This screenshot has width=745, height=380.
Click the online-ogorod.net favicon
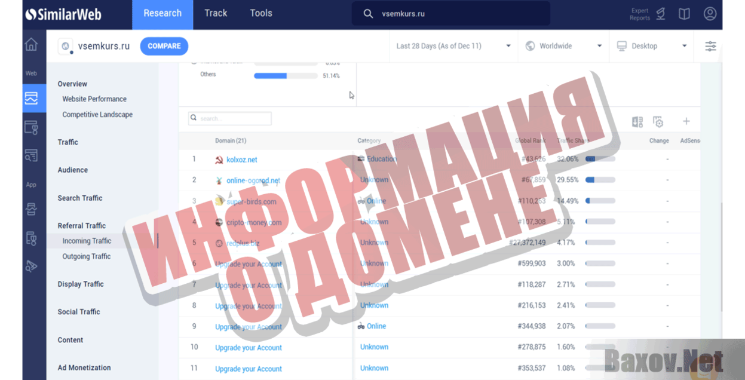(219, 180)
